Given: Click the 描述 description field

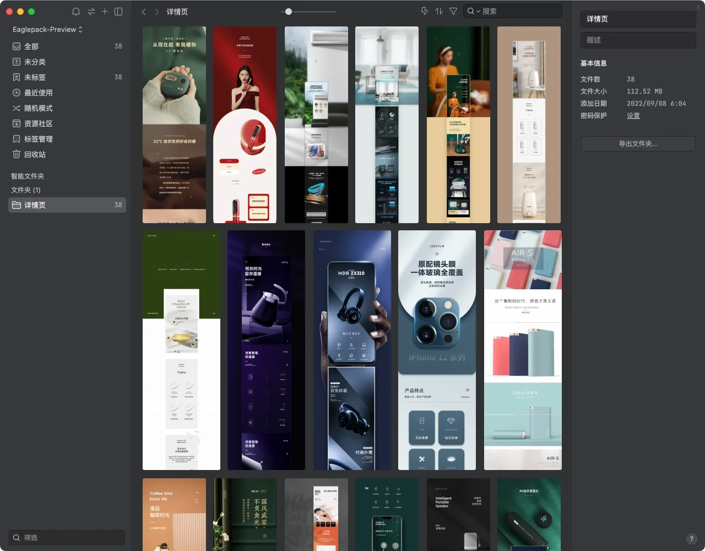Looking at the screenshot, I should pos(638,40).
